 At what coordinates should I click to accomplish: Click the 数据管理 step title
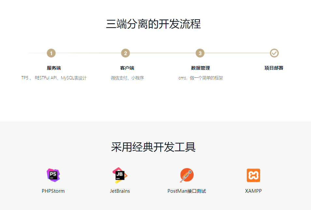click(x=200, y=68)
